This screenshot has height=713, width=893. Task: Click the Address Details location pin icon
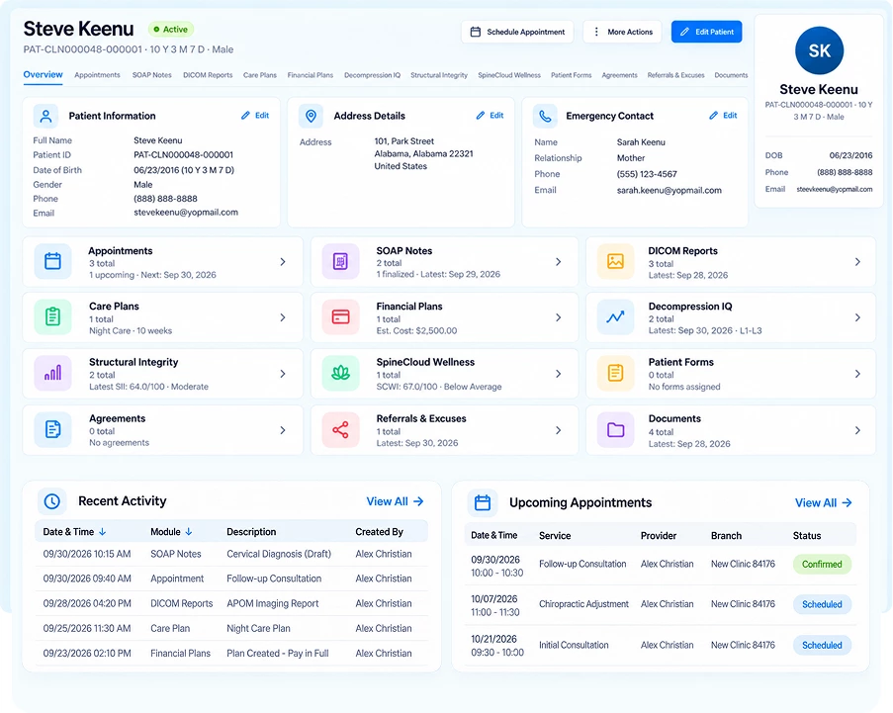(311, 116)
